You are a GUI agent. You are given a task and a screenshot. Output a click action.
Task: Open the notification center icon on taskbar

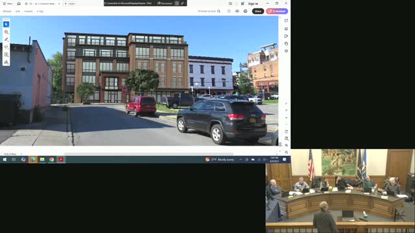[285, 160]
